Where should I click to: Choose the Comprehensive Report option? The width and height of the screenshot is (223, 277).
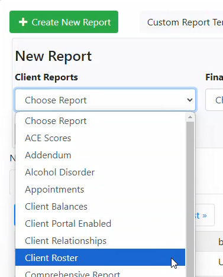click(100, 273)
